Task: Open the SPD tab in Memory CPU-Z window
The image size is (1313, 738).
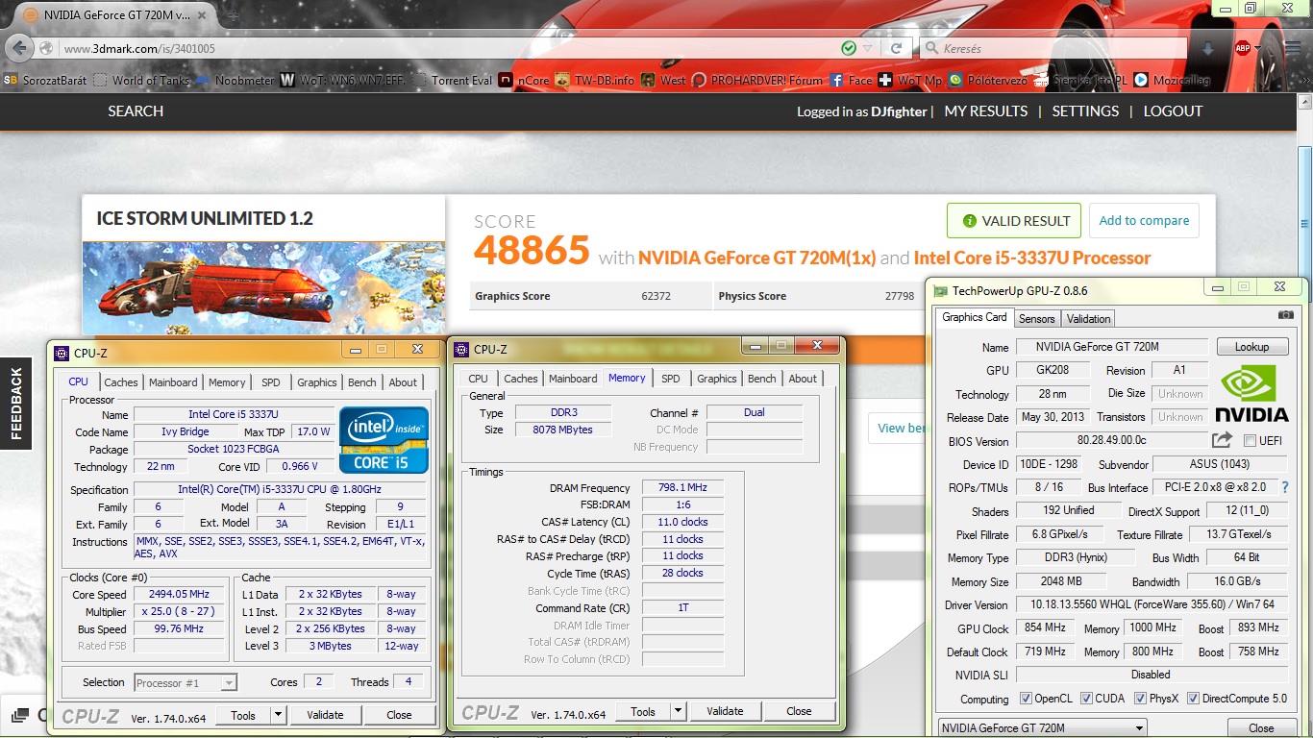Action: coord(671,378)
